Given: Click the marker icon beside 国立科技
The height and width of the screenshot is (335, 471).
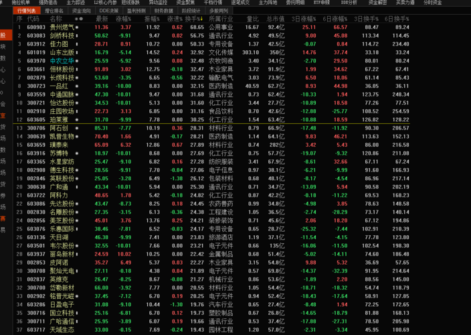Looking at the screenshot, I should tap(77, 314).
